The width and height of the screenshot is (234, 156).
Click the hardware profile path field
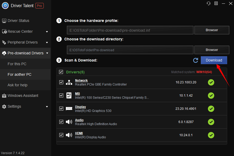click(x=130, y=30)
